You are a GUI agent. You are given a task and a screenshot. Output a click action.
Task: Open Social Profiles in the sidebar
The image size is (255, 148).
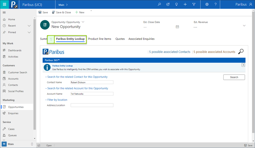tap(16, 91)
